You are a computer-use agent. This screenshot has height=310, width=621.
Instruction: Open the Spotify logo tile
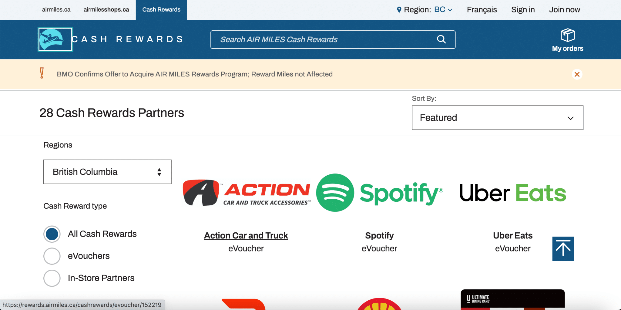click(x=379, y=193)
